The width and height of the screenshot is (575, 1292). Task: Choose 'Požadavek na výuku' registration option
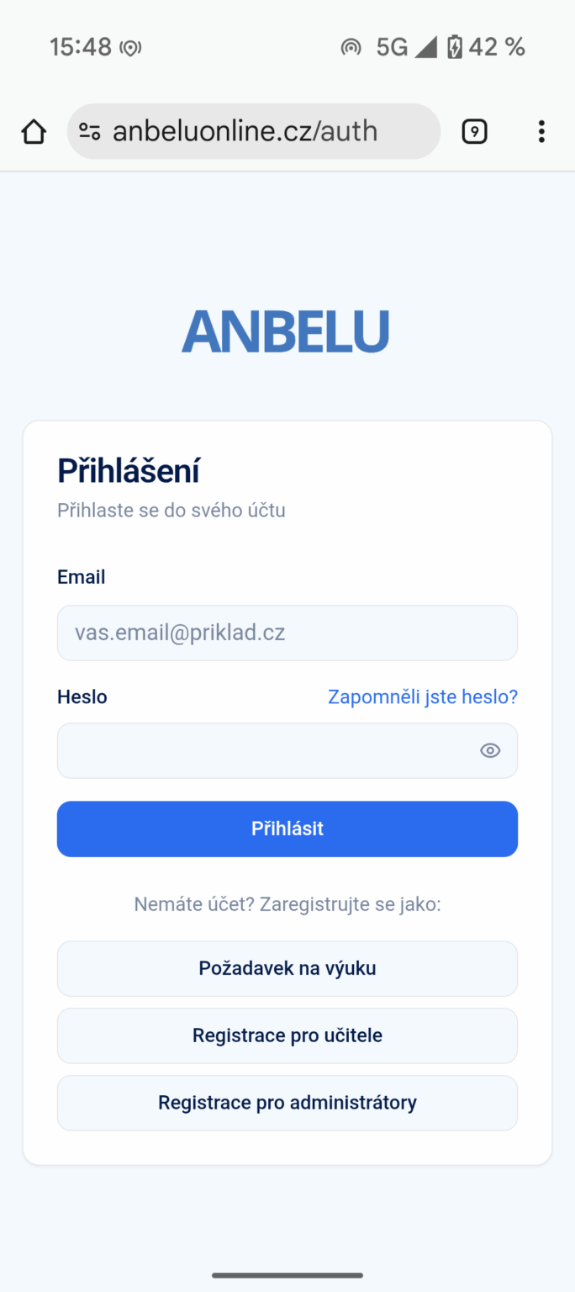pos(287,968)
